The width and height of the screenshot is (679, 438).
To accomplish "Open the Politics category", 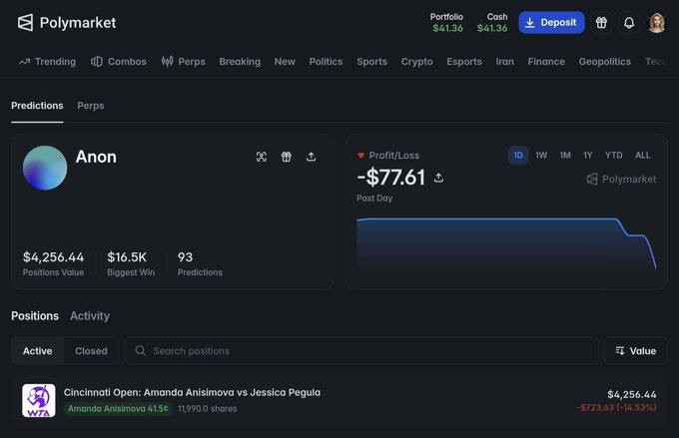I will 326,62.
